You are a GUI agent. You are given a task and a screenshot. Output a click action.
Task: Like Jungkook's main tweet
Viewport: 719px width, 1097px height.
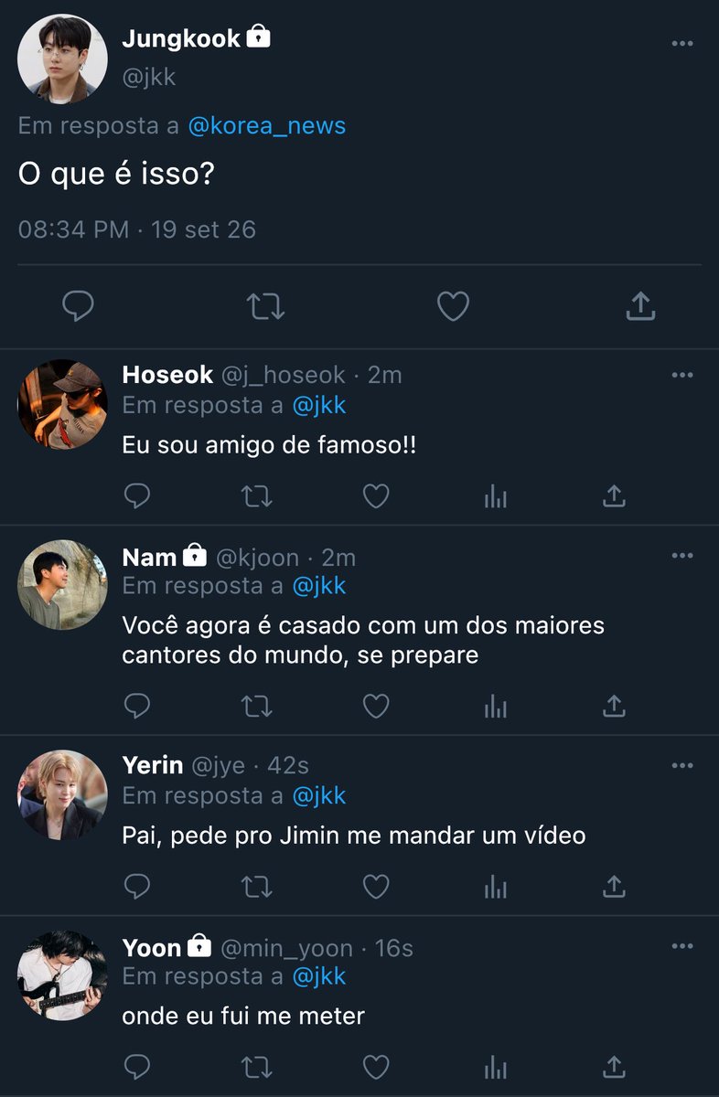point(453,306)
